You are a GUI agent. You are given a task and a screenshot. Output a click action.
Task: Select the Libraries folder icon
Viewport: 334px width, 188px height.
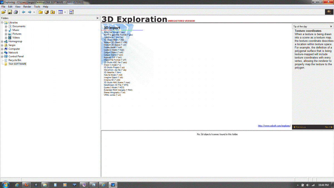(x=6, y=23)
